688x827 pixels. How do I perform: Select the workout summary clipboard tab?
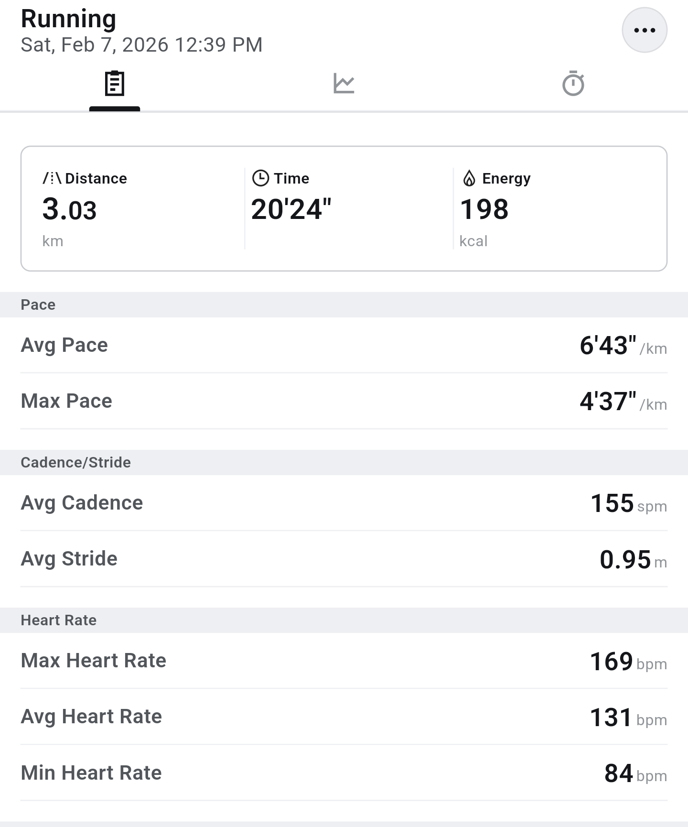[115, 84]
